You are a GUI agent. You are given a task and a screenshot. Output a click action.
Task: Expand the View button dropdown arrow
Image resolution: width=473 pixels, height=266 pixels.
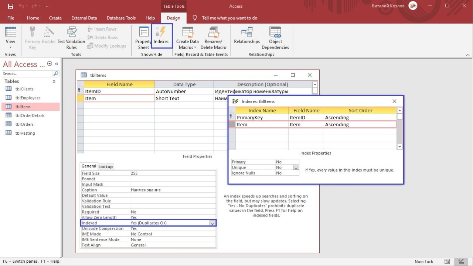click(10, 47)
